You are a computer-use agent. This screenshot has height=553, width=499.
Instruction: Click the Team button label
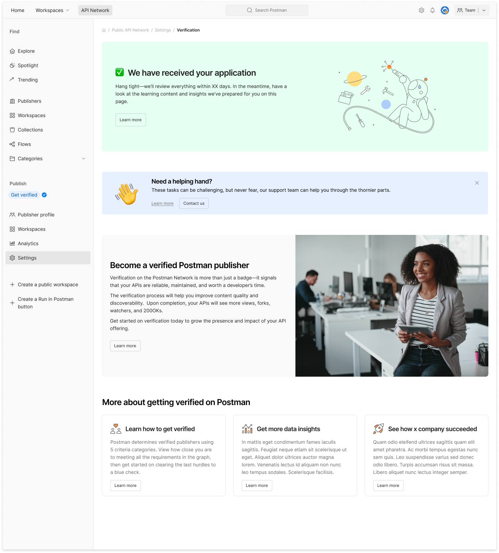470,10
